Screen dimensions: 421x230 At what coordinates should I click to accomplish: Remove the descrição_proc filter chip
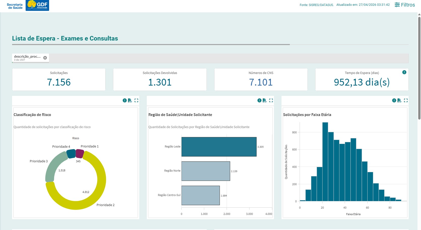[x=45, y=58]
